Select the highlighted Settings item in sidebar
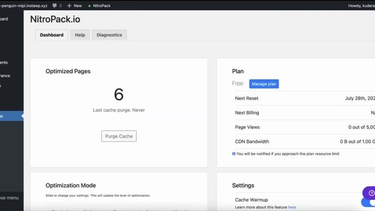The height and width of the screenshot is (211, 375). (x=12, y=116)
